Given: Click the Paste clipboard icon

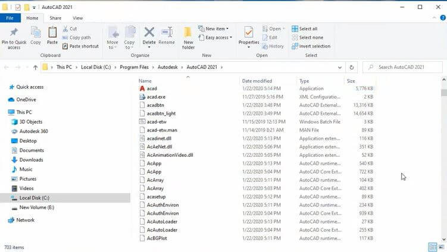Looking at the screenshot, I should (x=52, y=32).
